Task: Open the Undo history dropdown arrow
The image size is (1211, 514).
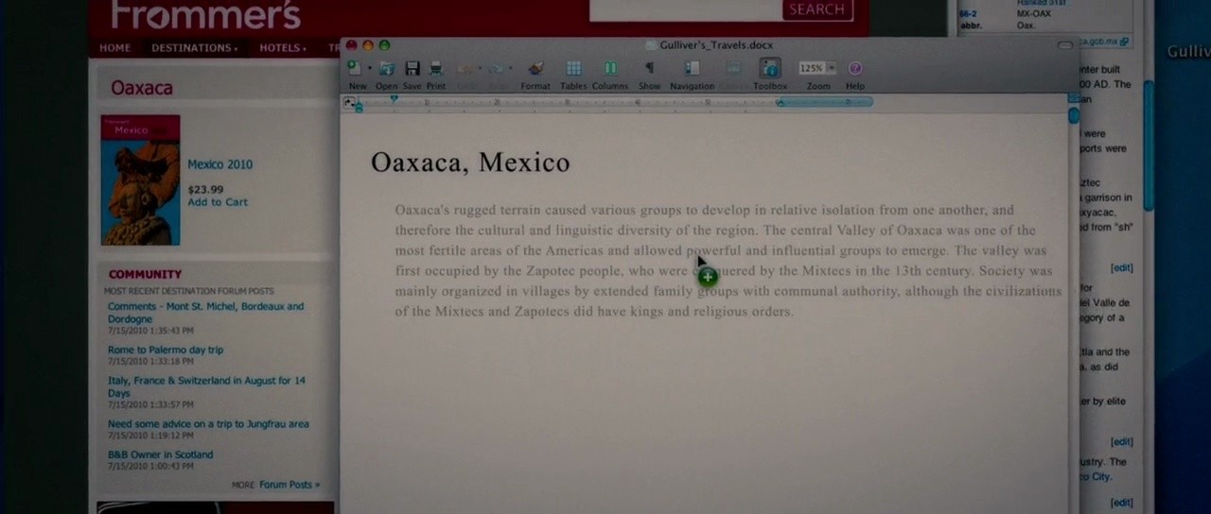Action: tap(479, 69)
